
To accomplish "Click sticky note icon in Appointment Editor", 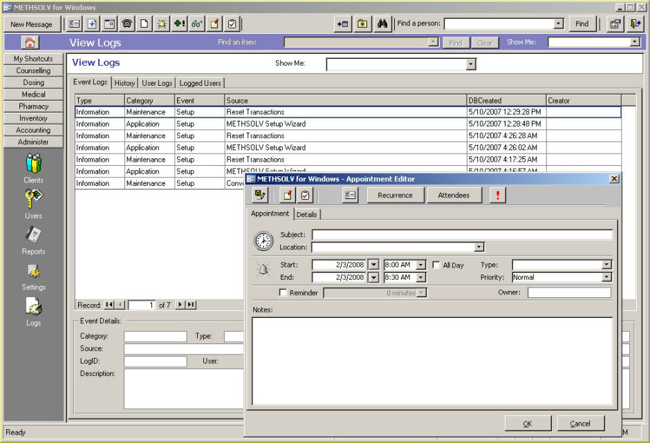I will 287,195.
